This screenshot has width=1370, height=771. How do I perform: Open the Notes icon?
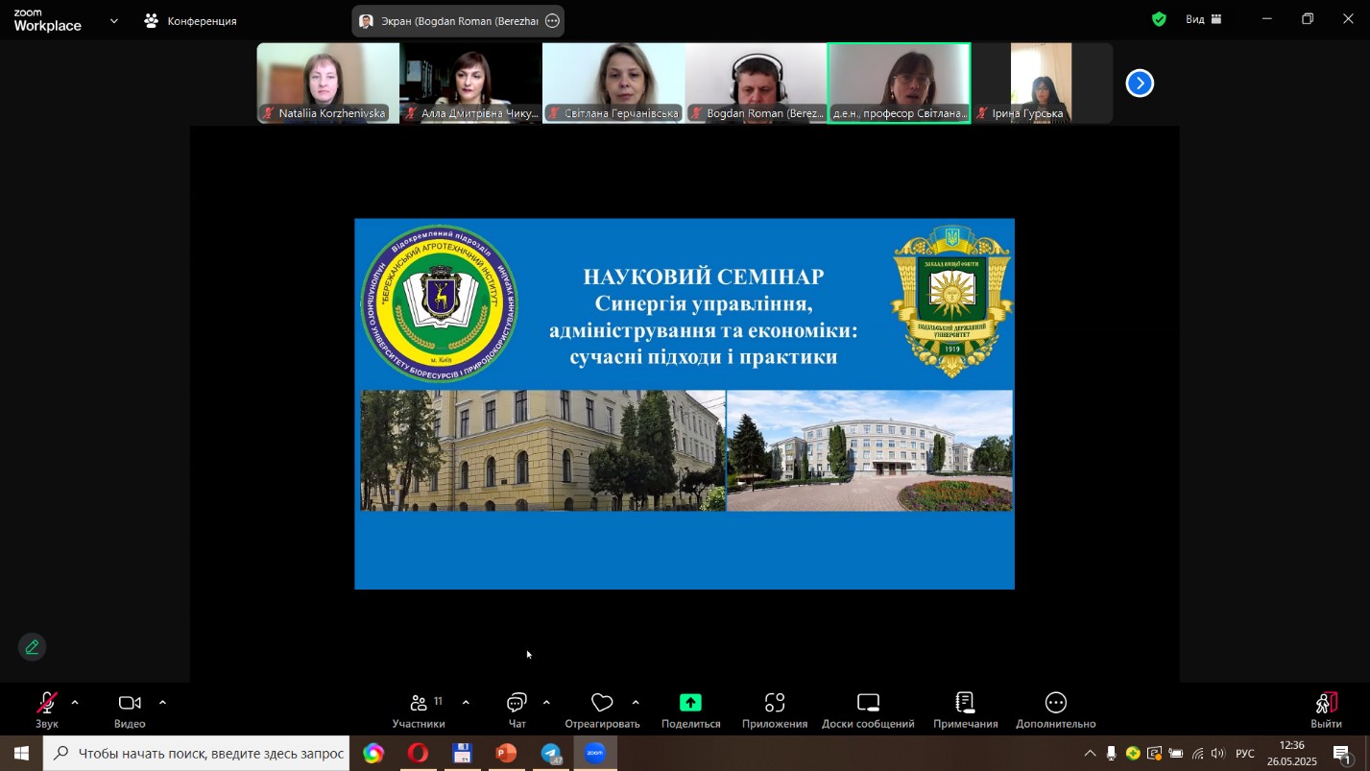click(965, 704)
